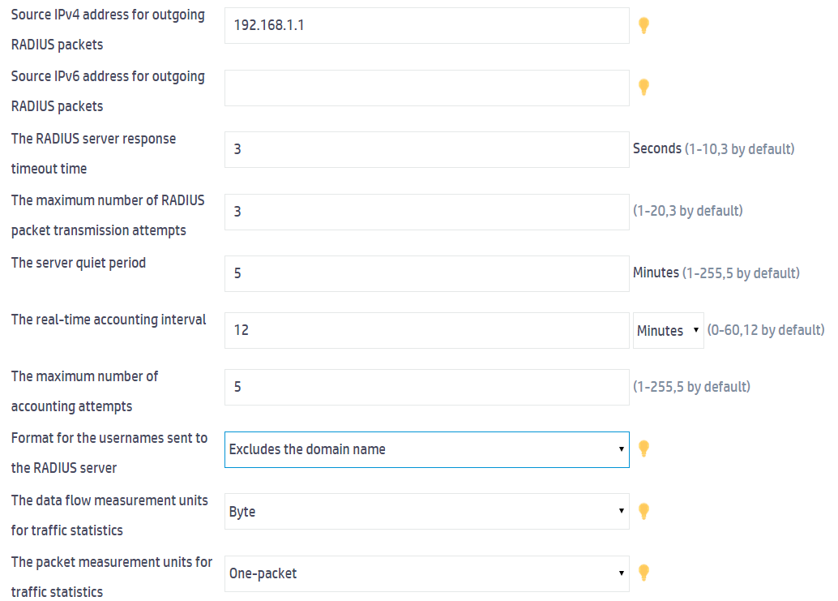Expand 'Excludes the domain name' dropdown
838x601 pixels.
pyautogui.click(x=426, y=449)
